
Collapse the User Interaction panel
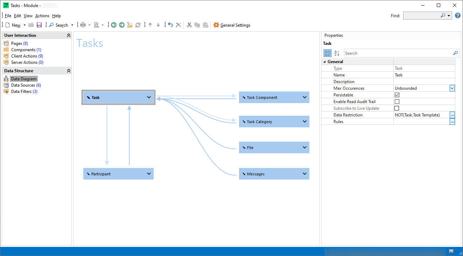tap(69, 35)
